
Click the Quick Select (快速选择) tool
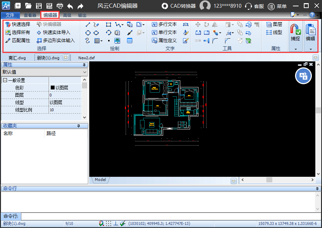[x=18, y=24]
